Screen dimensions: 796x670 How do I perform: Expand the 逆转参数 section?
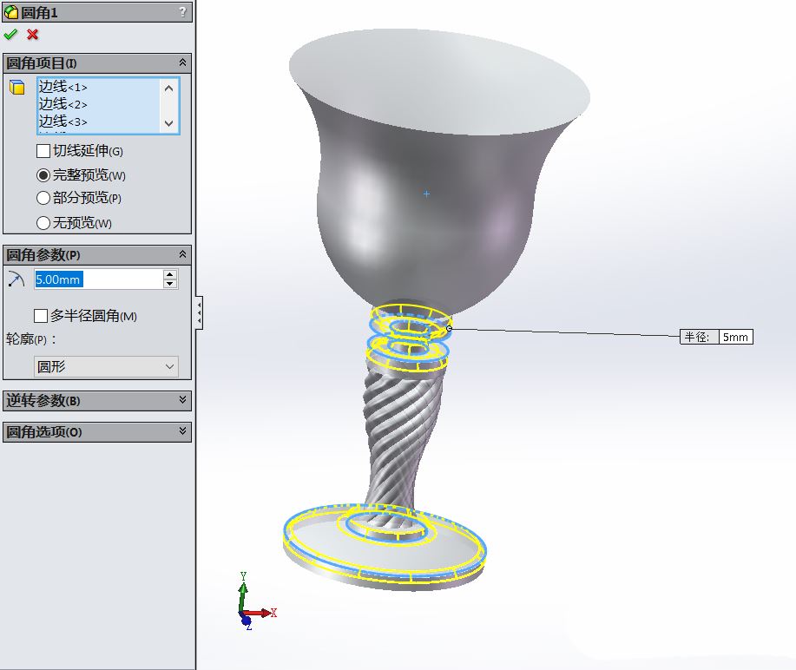click(x=182, y=400)
